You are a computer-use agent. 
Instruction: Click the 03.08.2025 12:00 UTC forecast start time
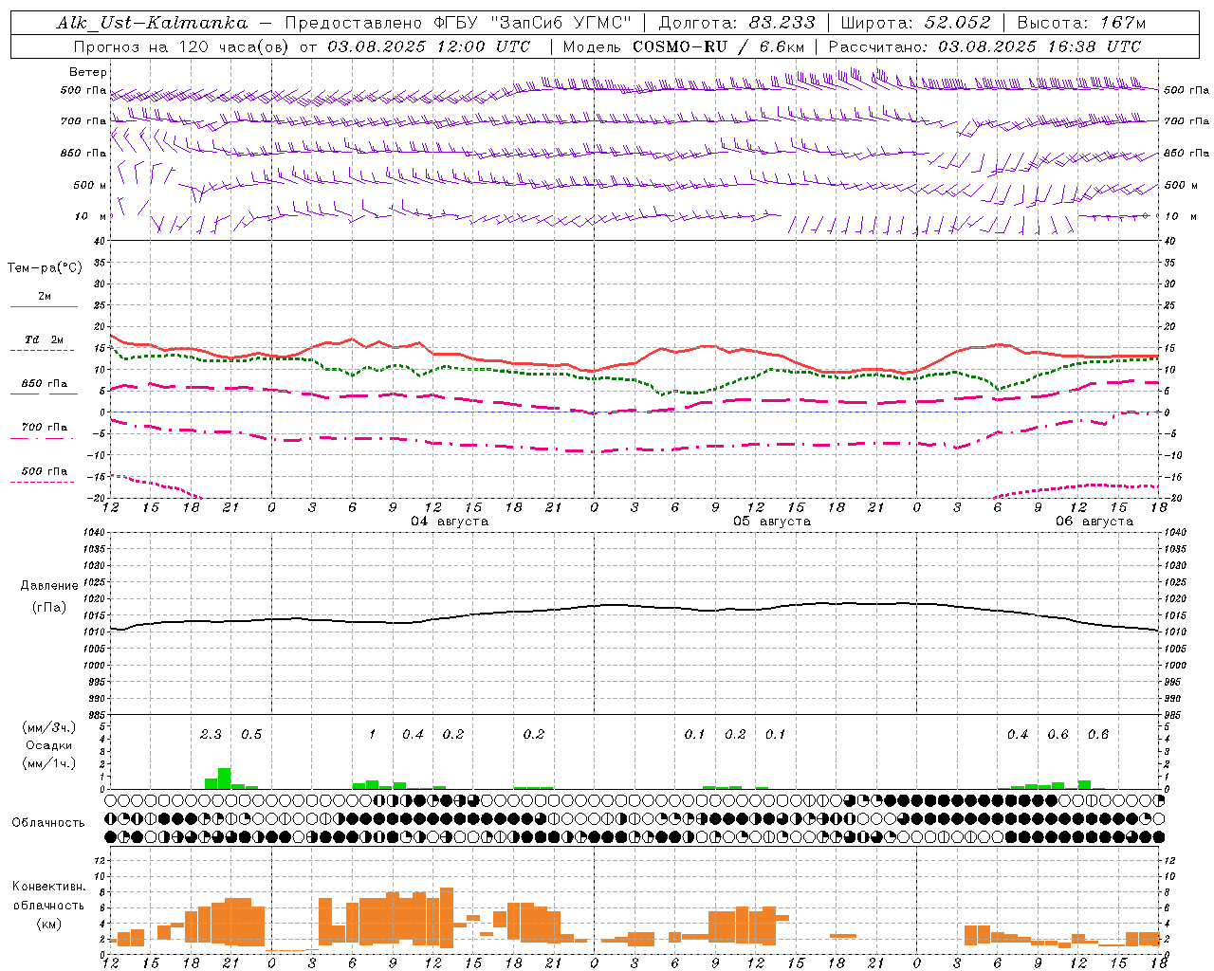click(429, 46)
